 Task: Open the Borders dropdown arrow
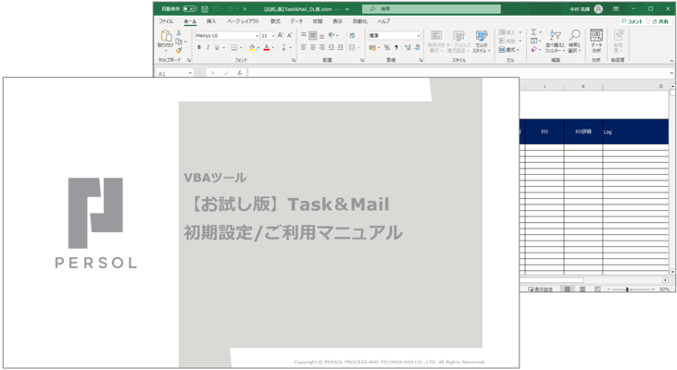point(241,48)
